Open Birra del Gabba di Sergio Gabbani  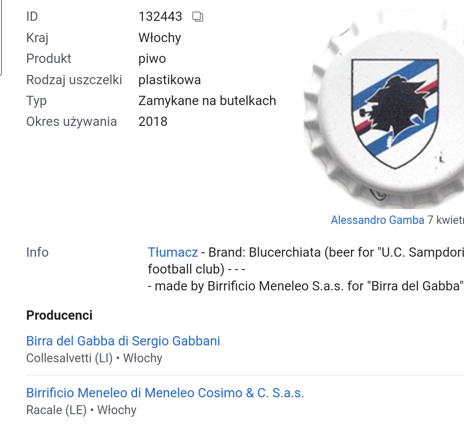point(123,341)
